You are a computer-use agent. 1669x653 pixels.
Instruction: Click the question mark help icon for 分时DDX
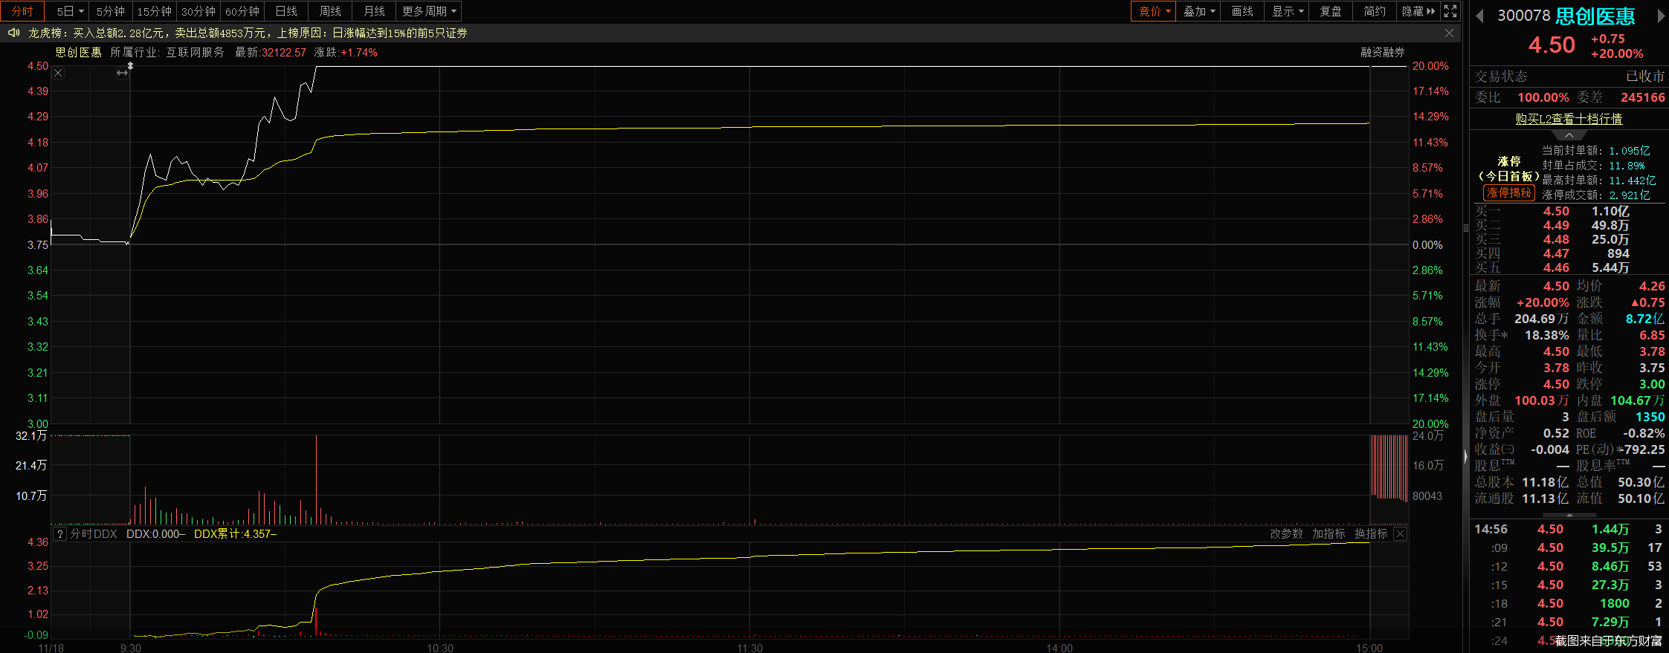(60, 533)
